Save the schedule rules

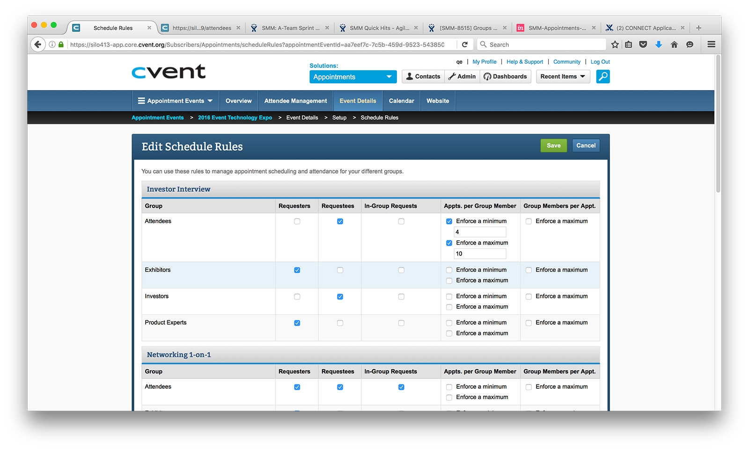tap(553, 145)
